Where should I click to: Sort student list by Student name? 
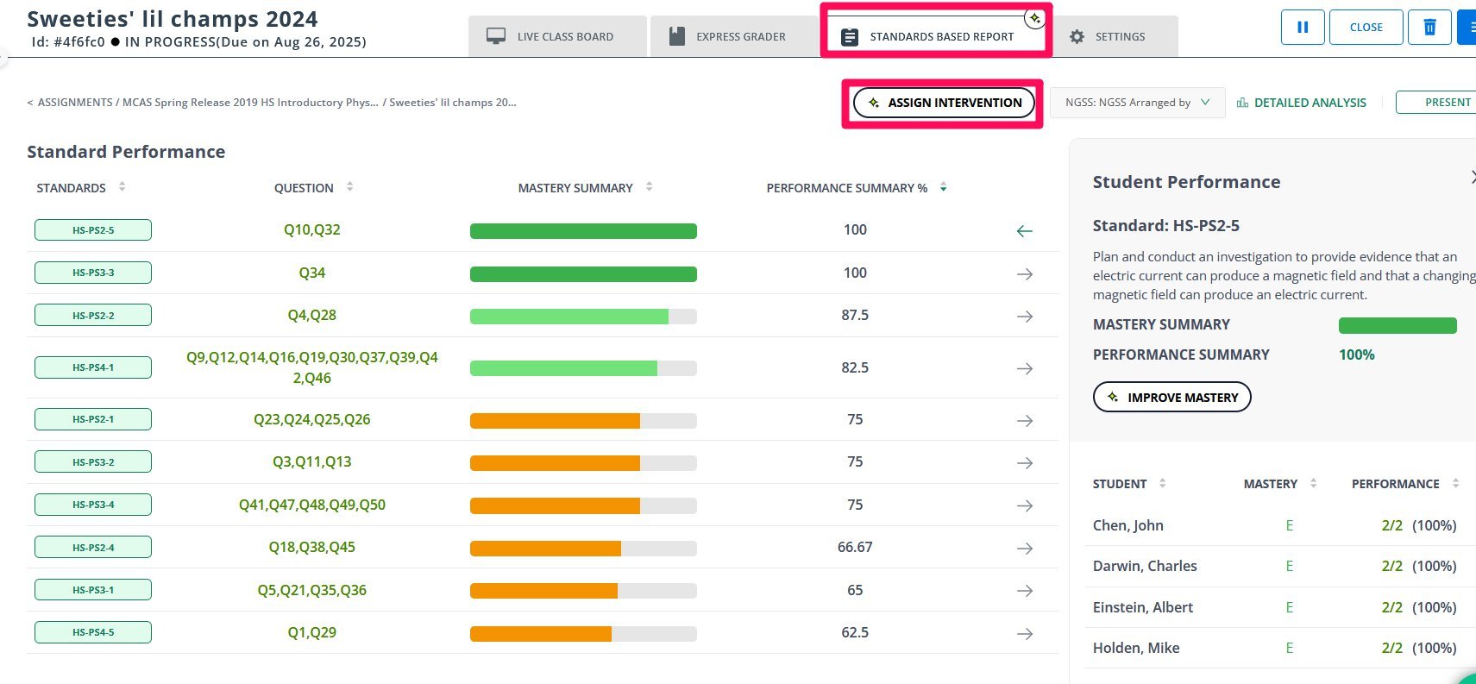(1162, 483)
